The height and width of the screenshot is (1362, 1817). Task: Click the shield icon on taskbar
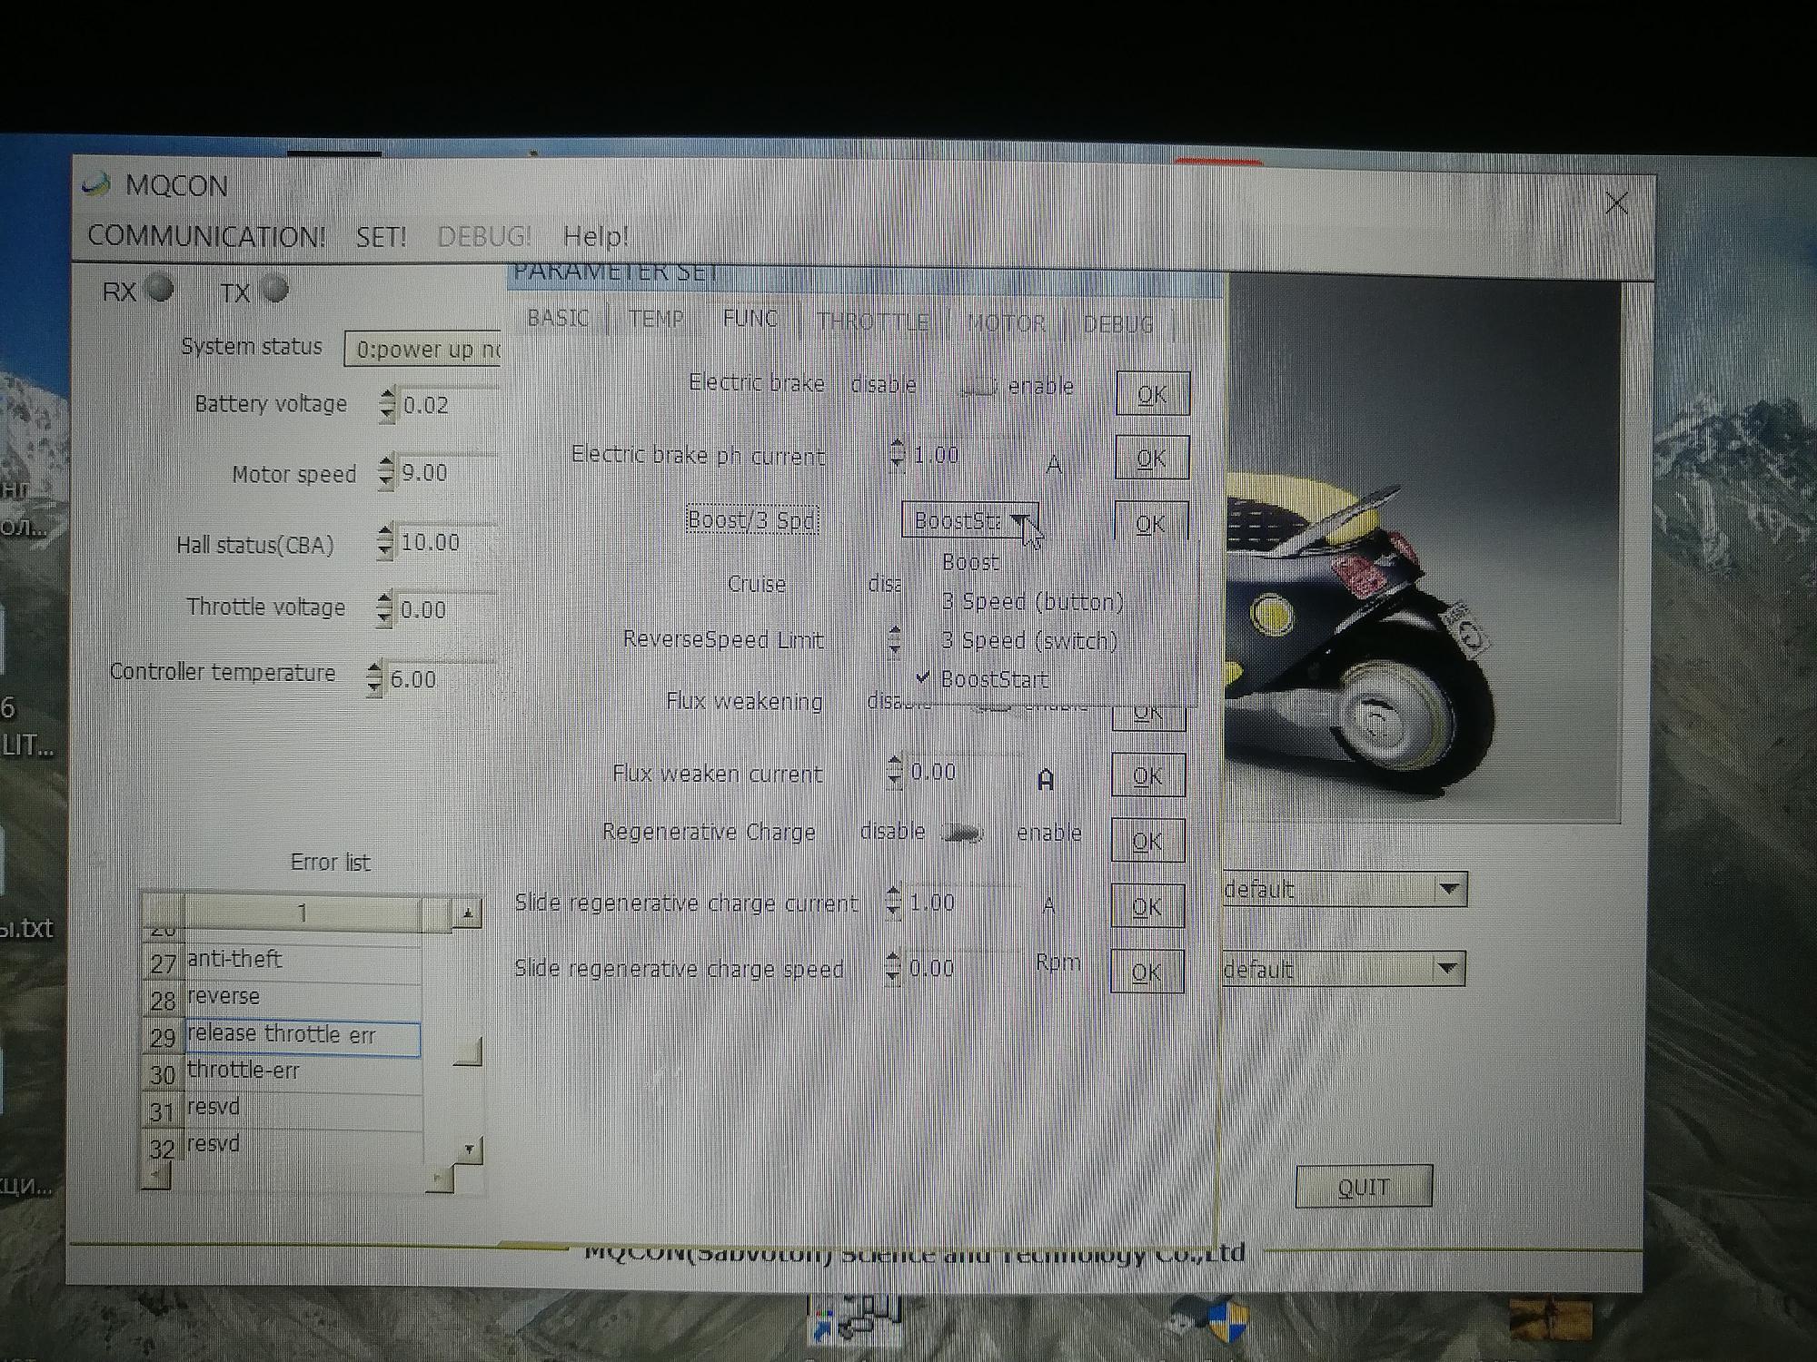[1228, 1320]
